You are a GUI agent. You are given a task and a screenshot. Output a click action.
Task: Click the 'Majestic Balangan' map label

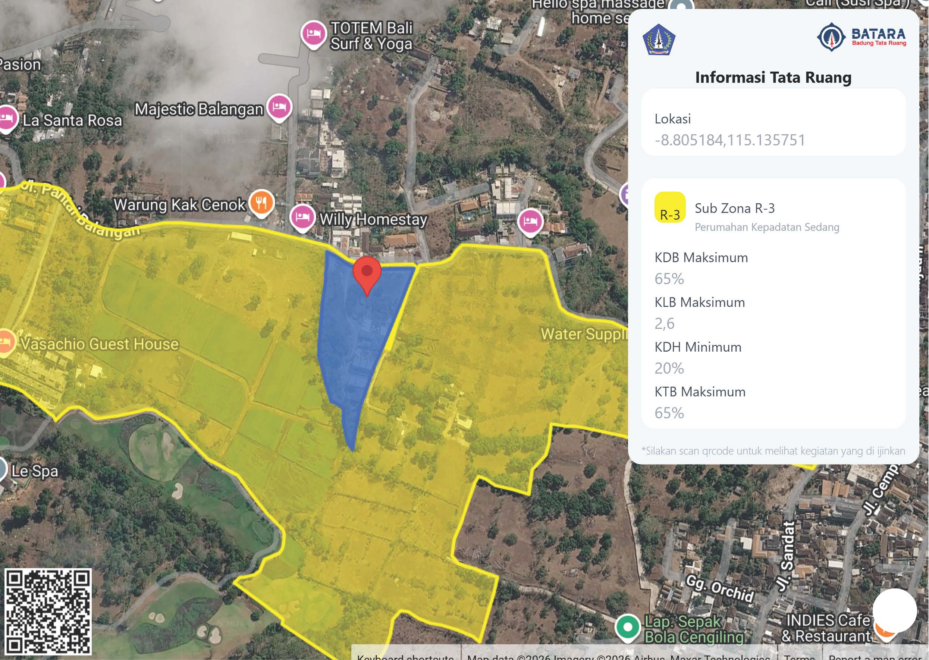click(x=199, y=109)
